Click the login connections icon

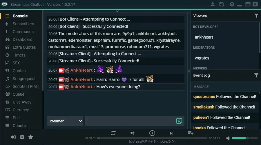[x=13, y=137]
